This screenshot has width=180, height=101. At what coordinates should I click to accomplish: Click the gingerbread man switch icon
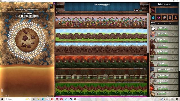[x=170, y=18]
